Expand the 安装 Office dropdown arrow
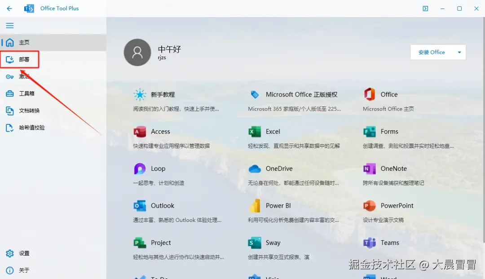The height and width of the screenshot is (279, 485). [459, 52]
